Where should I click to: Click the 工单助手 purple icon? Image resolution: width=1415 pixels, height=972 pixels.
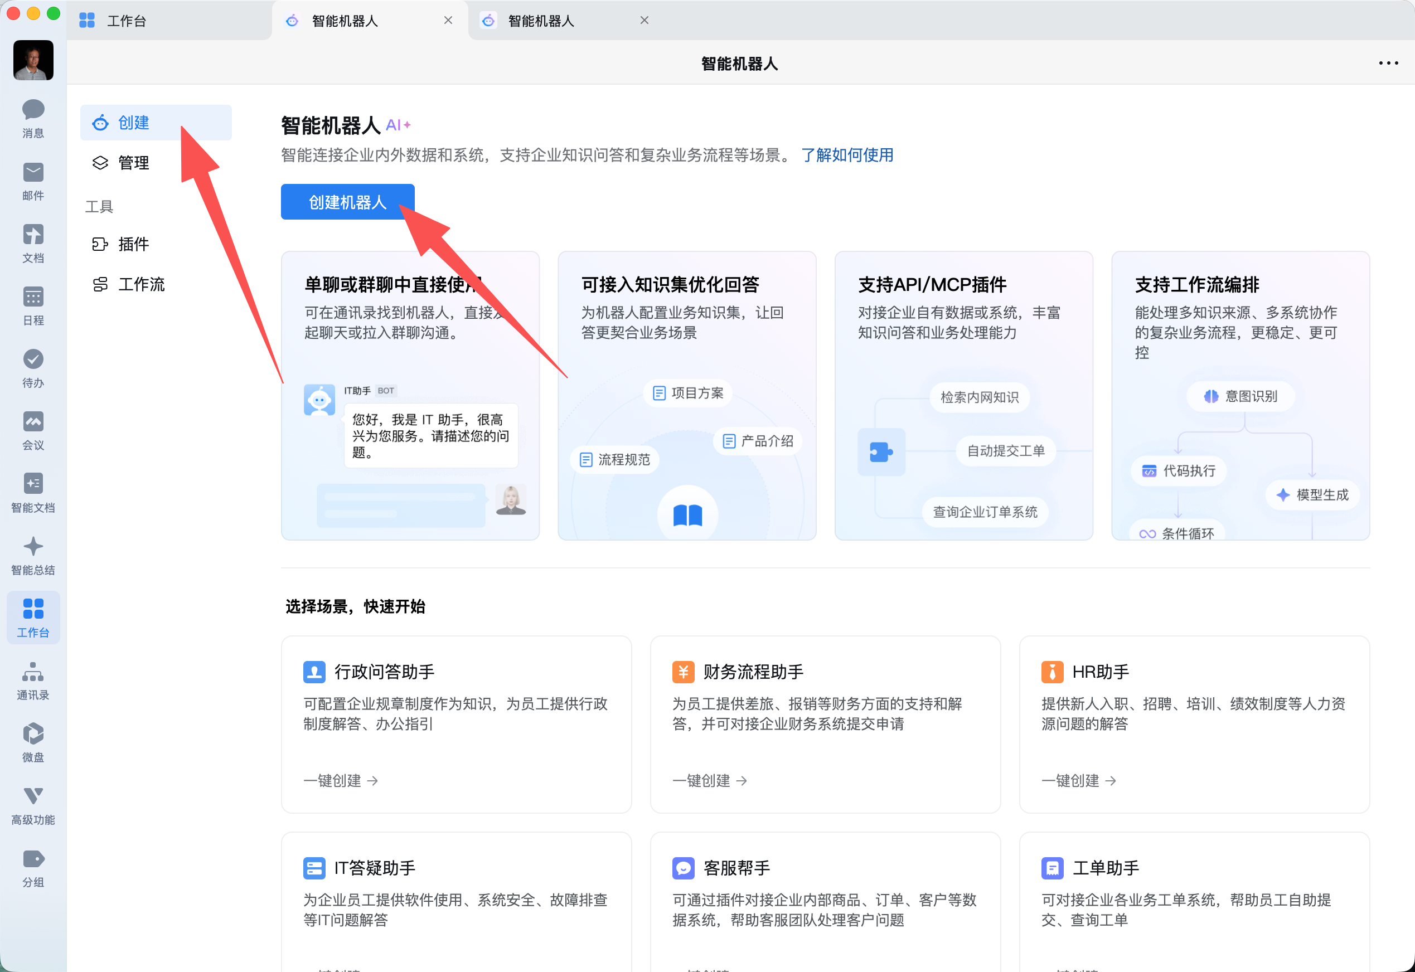pyautogui.click(x=1052, y=868)
